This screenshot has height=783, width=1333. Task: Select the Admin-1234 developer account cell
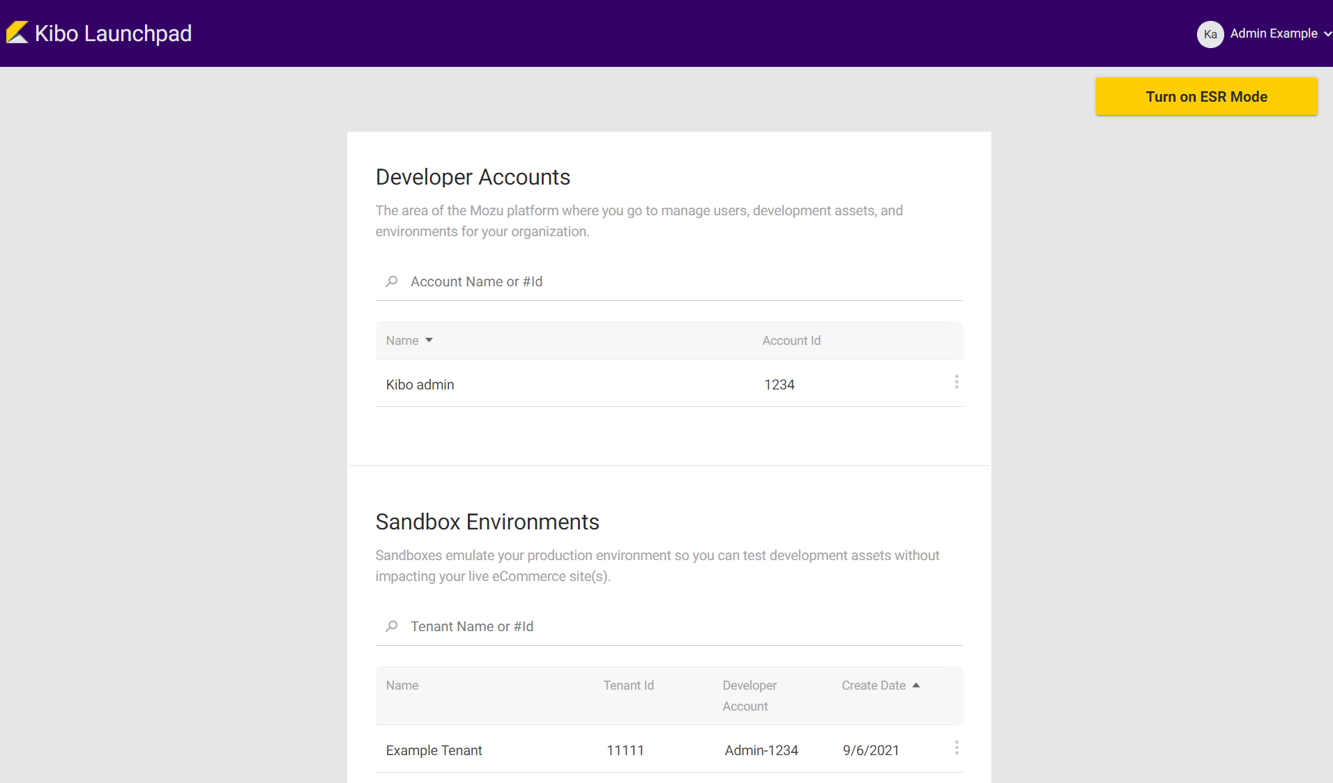coord(761,750)
